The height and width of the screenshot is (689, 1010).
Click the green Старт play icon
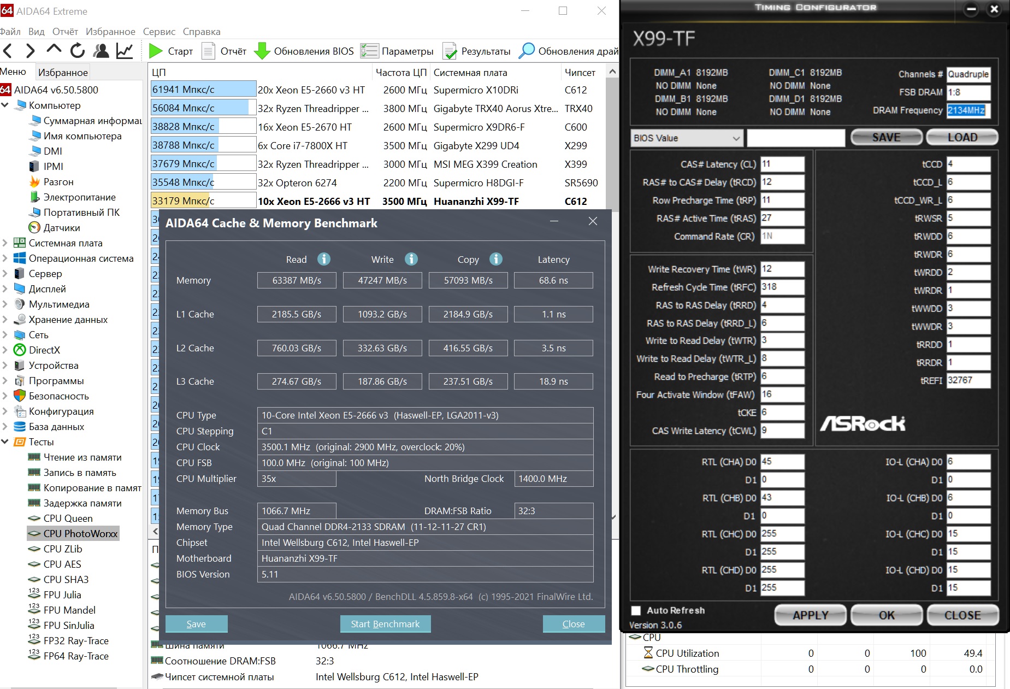click(156, 51)
